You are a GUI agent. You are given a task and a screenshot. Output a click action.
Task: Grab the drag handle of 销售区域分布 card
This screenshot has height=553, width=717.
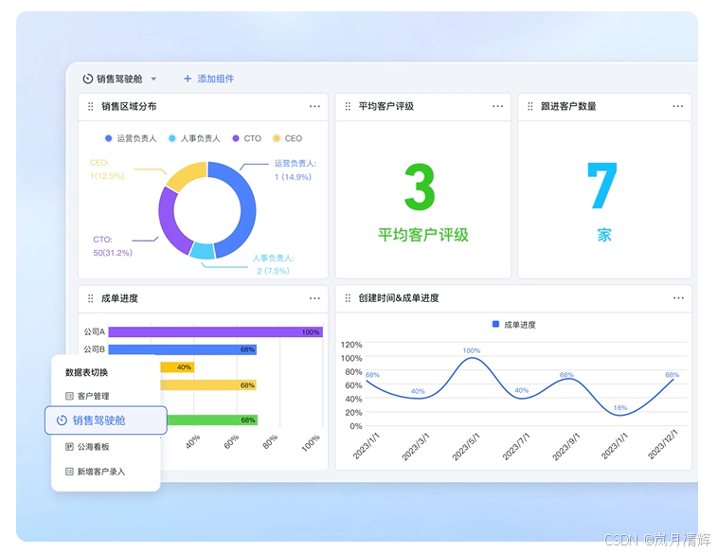pos(91,106)
